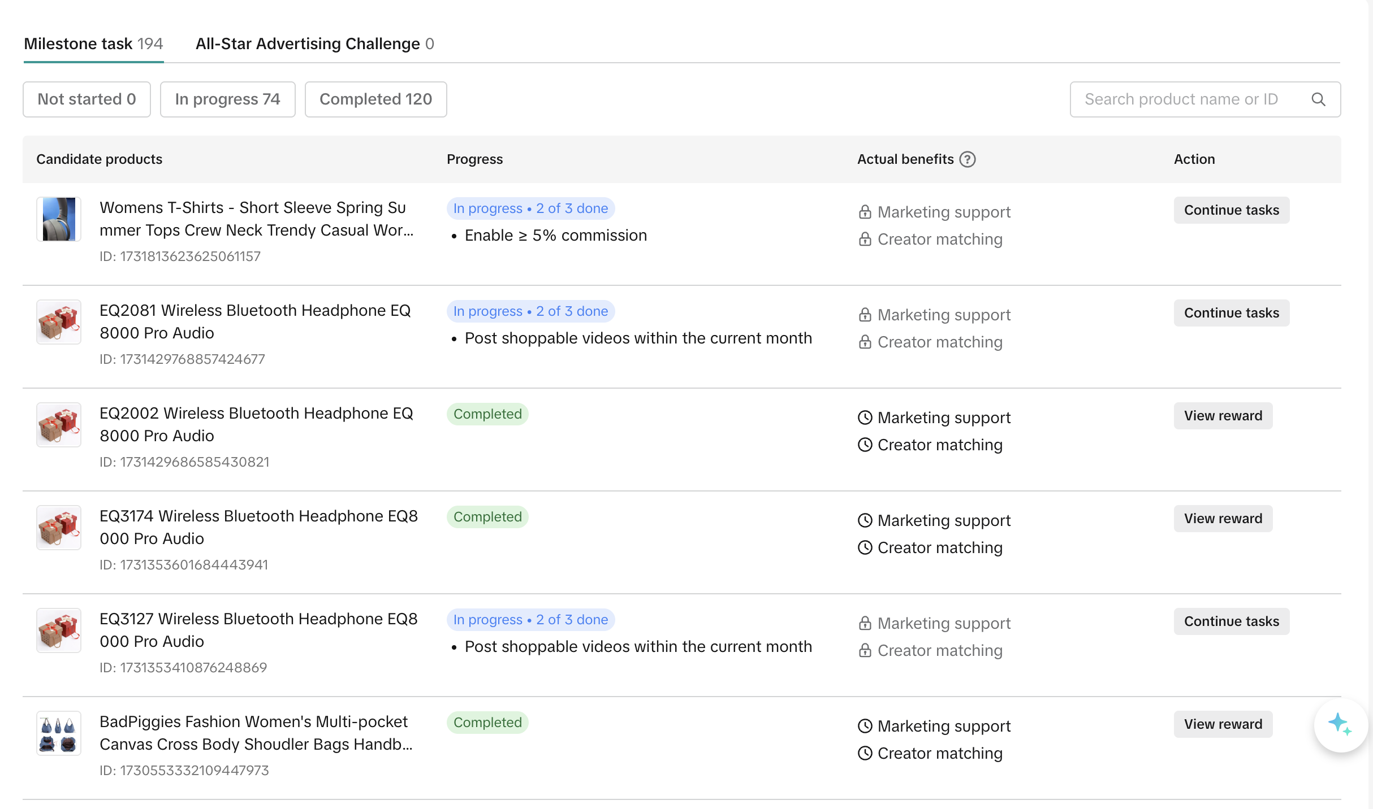Screen dimensions: 1373x809
Task: Open the AI assistant sparkle button
Action: click(1340, 724)
